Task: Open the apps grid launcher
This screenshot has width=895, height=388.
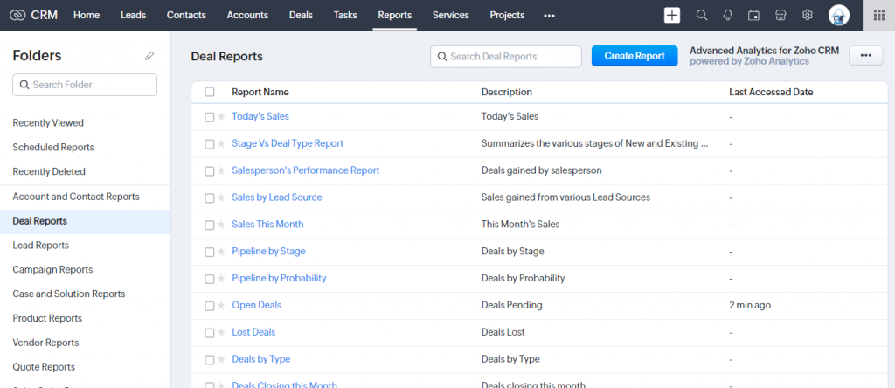Action: click(x=879, y=16)
